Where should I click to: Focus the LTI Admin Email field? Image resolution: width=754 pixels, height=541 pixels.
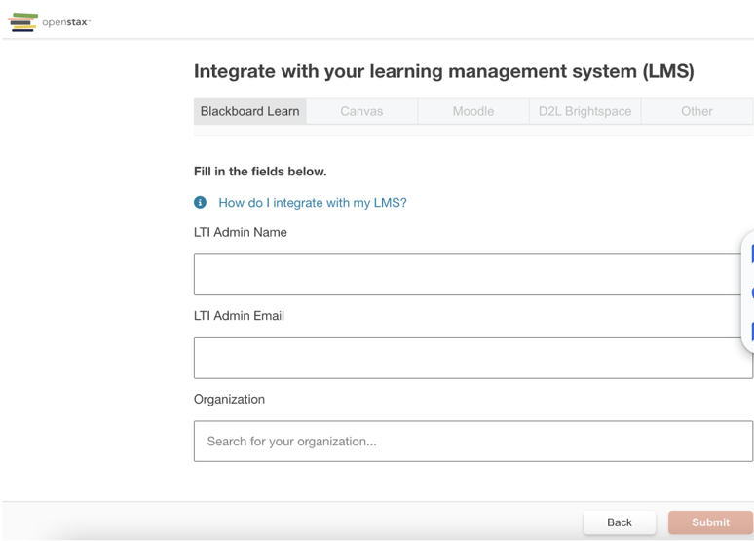pos(473,358)
